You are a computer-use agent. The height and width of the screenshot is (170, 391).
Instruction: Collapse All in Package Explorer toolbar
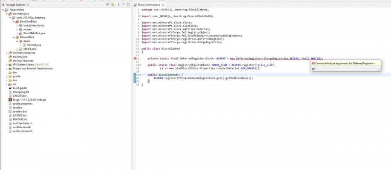(108, 5)
